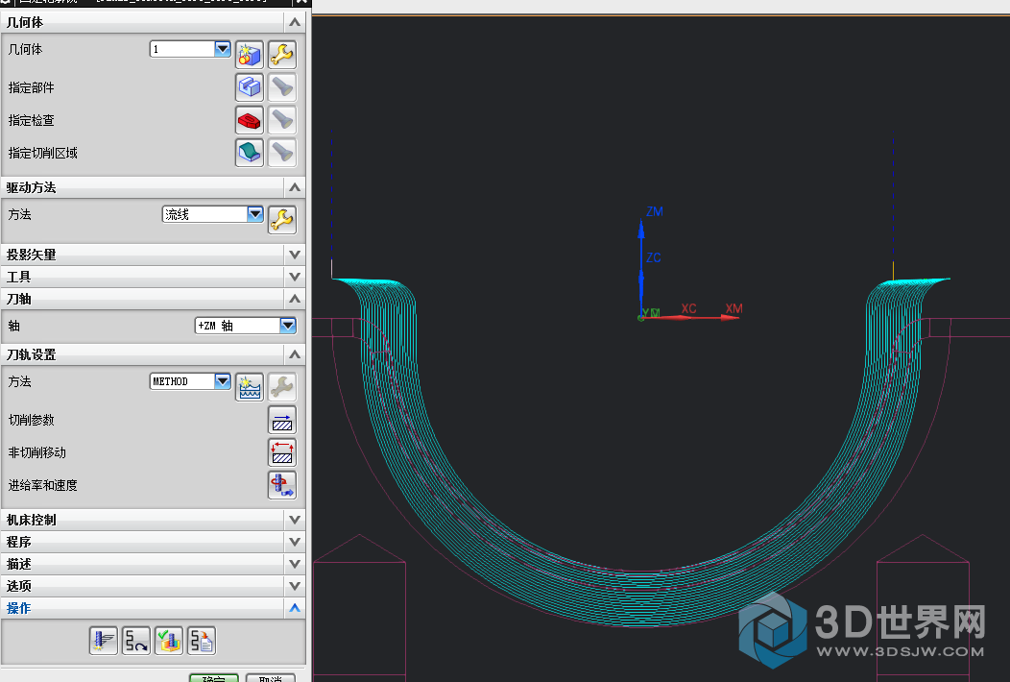Click the 切削参数 label
The width and height of the screenshot is (1010, 682).
[31, 421]
